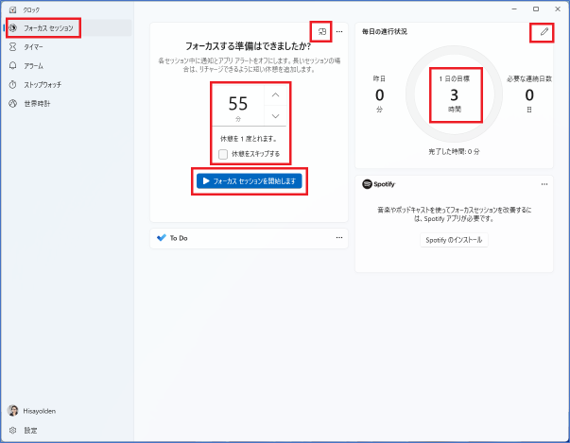Open the Spotify card more options menu
The width and height of the screenshot is (570, 443).
544,184
